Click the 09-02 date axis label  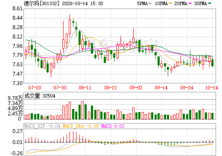(x=136, y=88)
